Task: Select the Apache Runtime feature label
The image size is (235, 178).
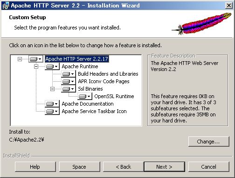Action: pos(80,66)
